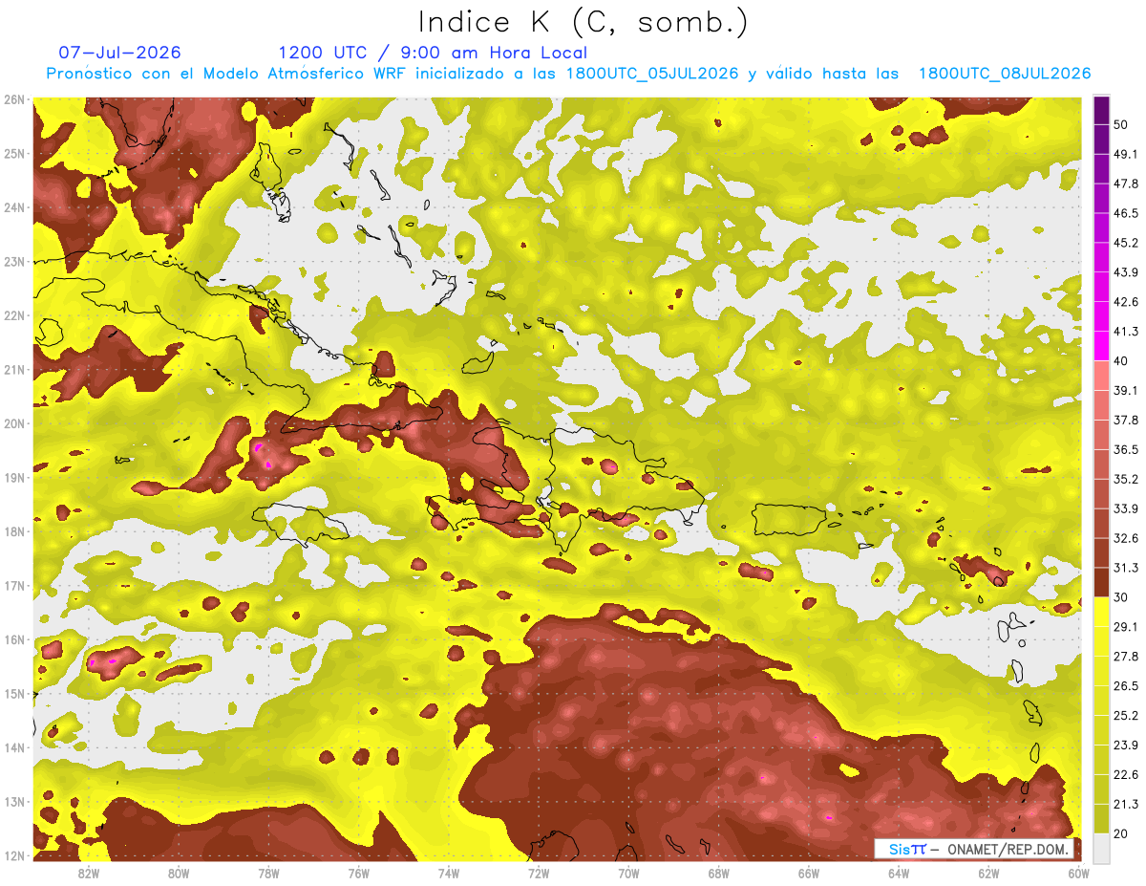1146x886 pixels.
Task: Click the latitude label "22N"
Action: (13, 315)
